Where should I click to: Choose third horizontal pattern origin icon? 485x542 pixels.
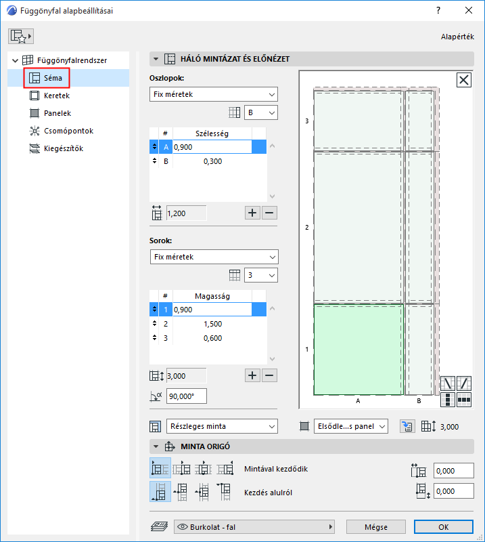[204, 468]
